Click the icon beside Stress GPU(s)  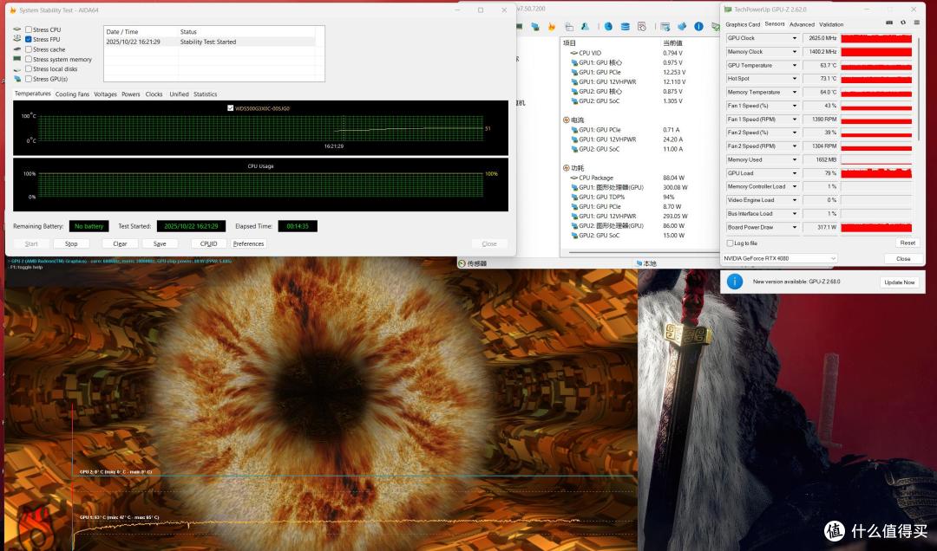(x=17, y=79)
